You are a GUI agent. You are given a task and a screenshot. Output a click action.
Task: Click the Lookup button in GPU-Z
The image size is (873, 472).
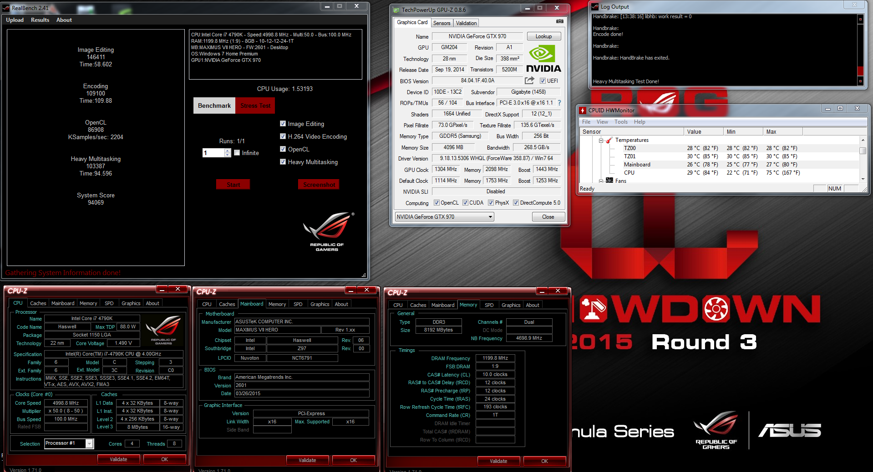(543, 36)
